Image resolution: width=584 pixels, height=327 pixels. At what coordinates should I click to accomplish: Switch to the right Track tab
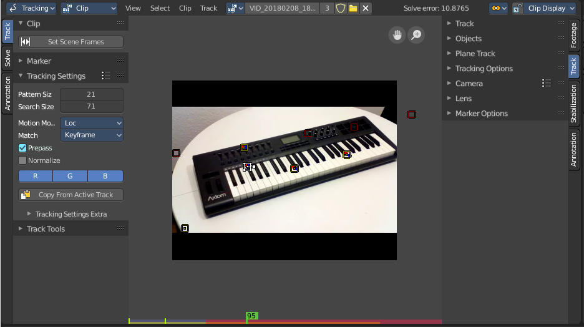click(573, 66)
